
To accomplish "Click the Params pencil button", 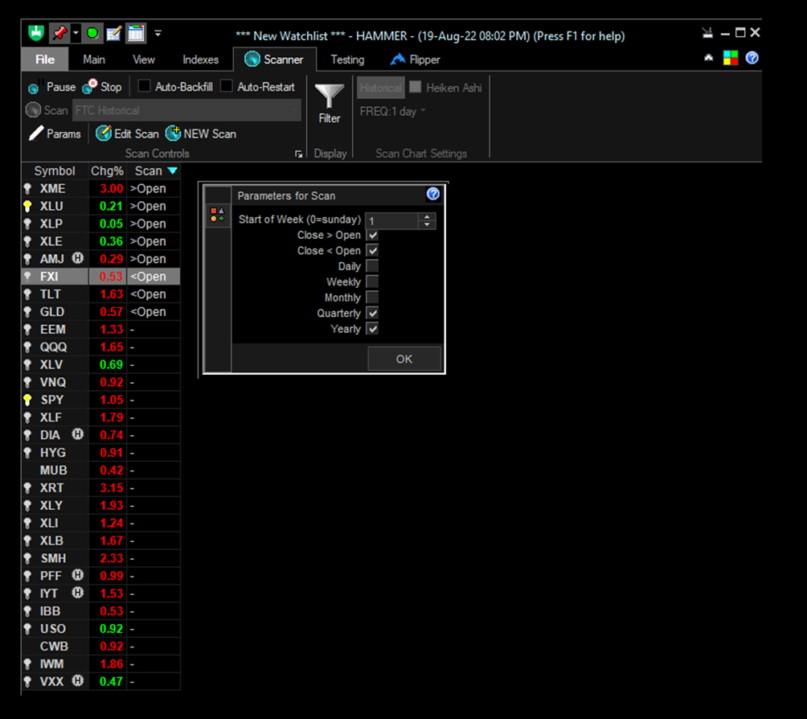I will (x=55, y=134).
